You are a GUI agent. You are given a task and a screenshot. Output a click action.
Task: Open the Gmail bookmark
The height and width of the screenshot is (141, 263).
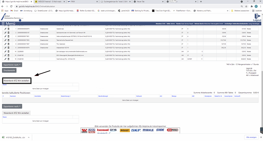14,11
